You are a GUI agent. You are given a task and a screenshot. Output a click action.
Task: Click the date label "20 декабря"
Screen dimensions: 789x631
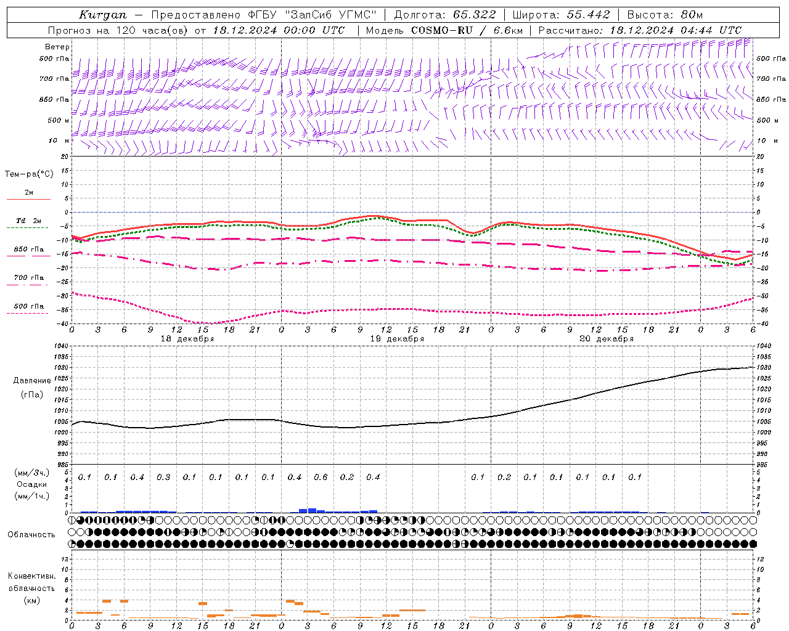(x=607, y=339)
